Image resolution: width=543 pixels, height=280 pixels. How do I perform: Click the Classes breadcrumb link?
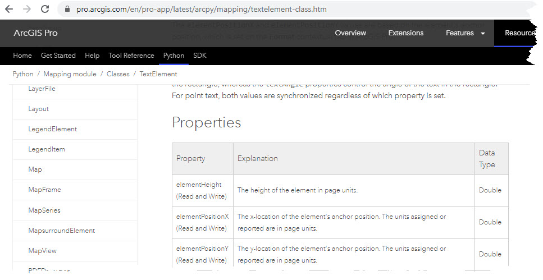pyautogui.click(x=118, y=74)
